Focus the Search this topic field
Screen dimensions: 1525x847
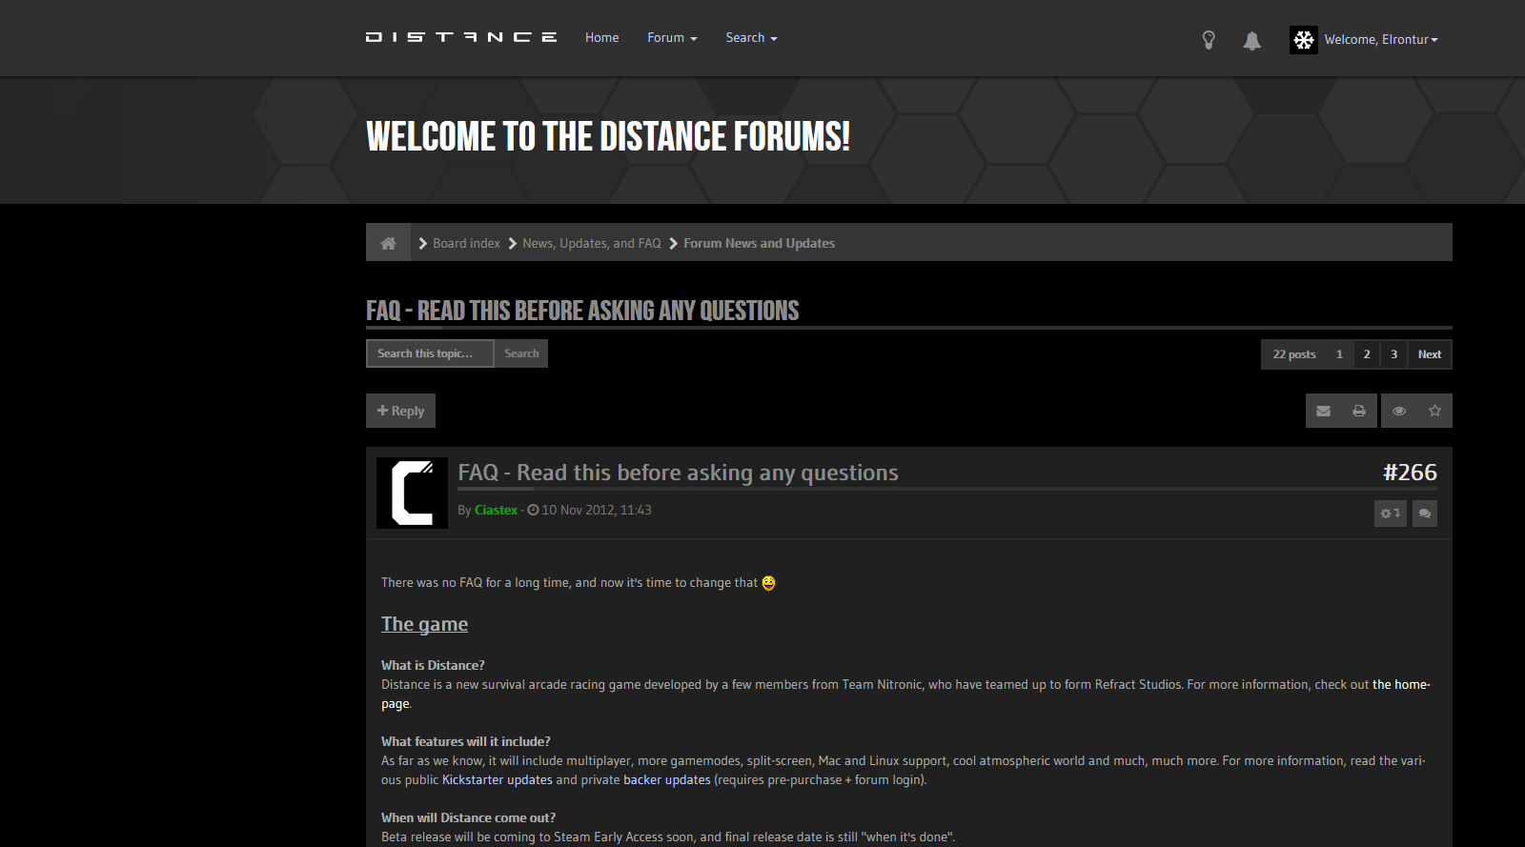430,353
